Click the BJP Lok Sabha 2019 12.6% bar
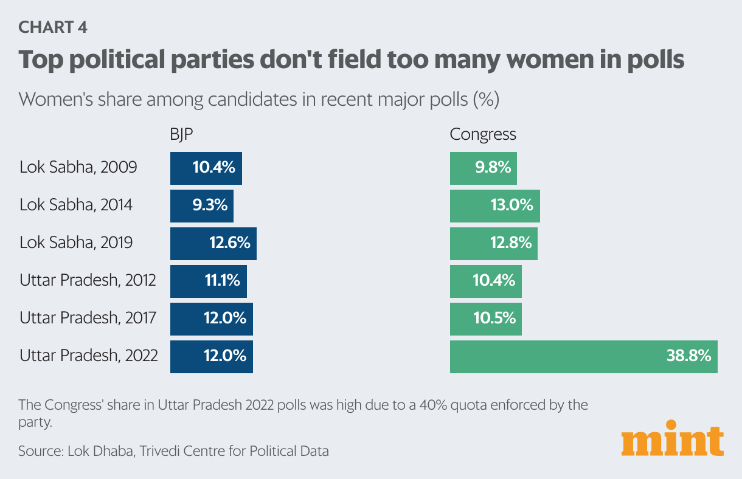Screen dimensions: 742x479 coord(213,243)
